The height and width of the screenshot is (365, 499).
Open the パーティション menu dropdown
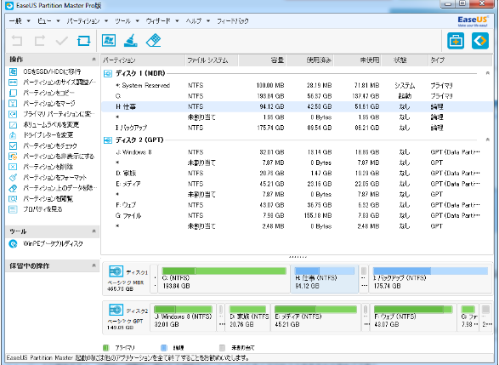click(88, 21)
